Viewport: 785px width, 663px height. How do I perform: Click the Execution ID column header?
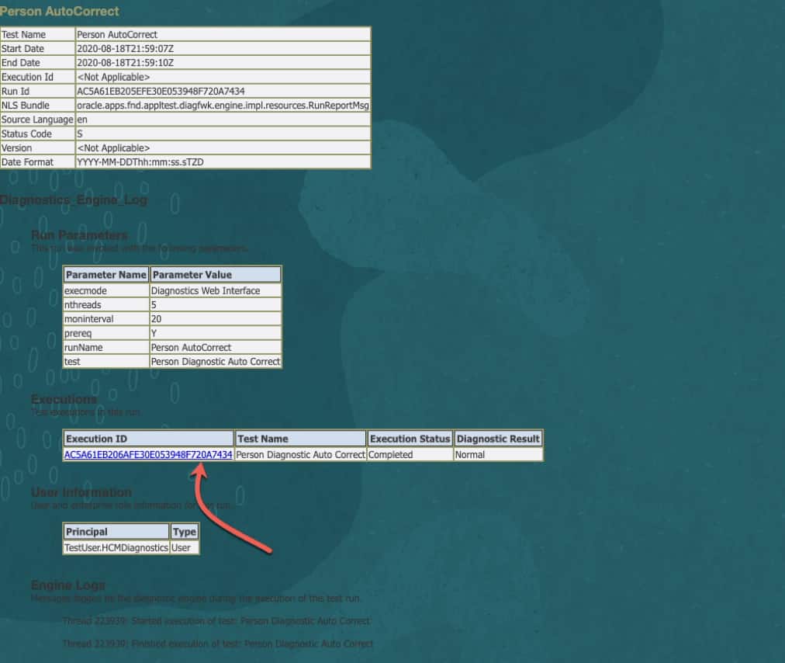tap(149, 439)
